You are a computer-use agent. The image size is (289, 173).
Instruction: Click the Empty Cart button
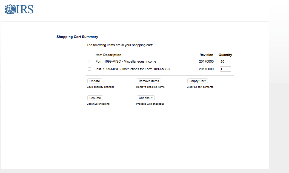198,81
